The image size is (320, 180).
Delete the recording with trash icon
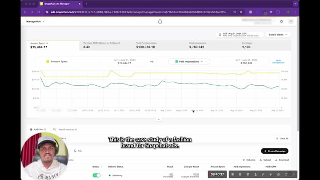click(x=248, y=174)
